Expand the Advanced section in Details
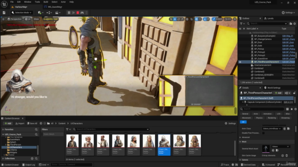The image size is (298, 167). (x=240, y=137)
